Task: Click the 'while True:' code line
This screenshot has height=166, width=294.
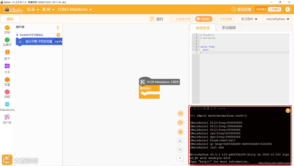Action: (207, 47)
